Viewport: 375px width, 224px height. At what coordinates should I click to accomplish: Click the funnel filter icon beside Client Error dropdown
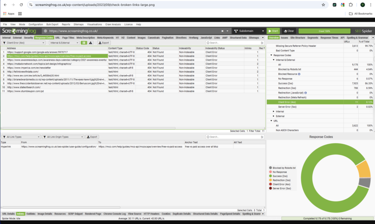(x=4, y=43)
